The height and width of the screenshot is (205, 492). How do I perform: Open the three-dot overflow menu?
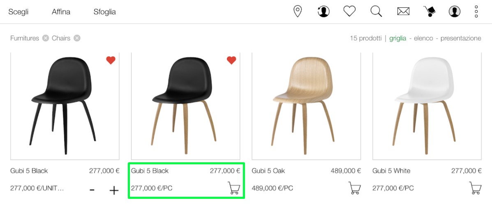[476, 12]
